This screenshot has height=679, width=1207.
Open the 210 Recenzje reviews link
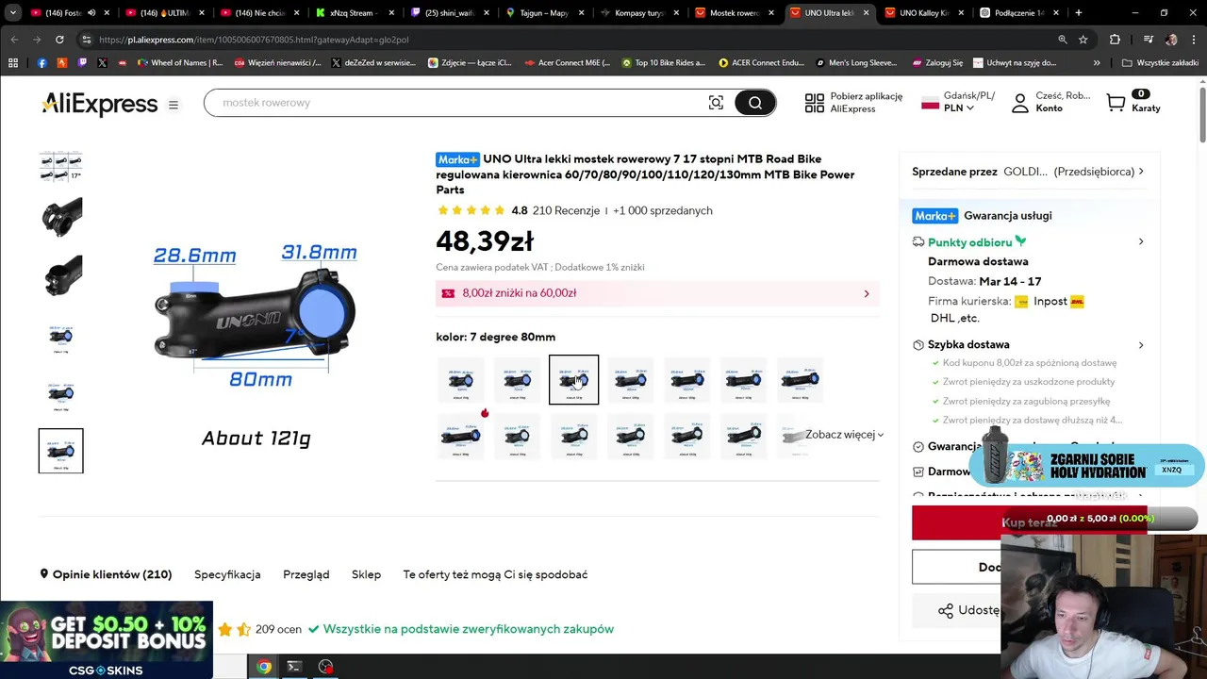pyautogui.click(x=566, y=210)
